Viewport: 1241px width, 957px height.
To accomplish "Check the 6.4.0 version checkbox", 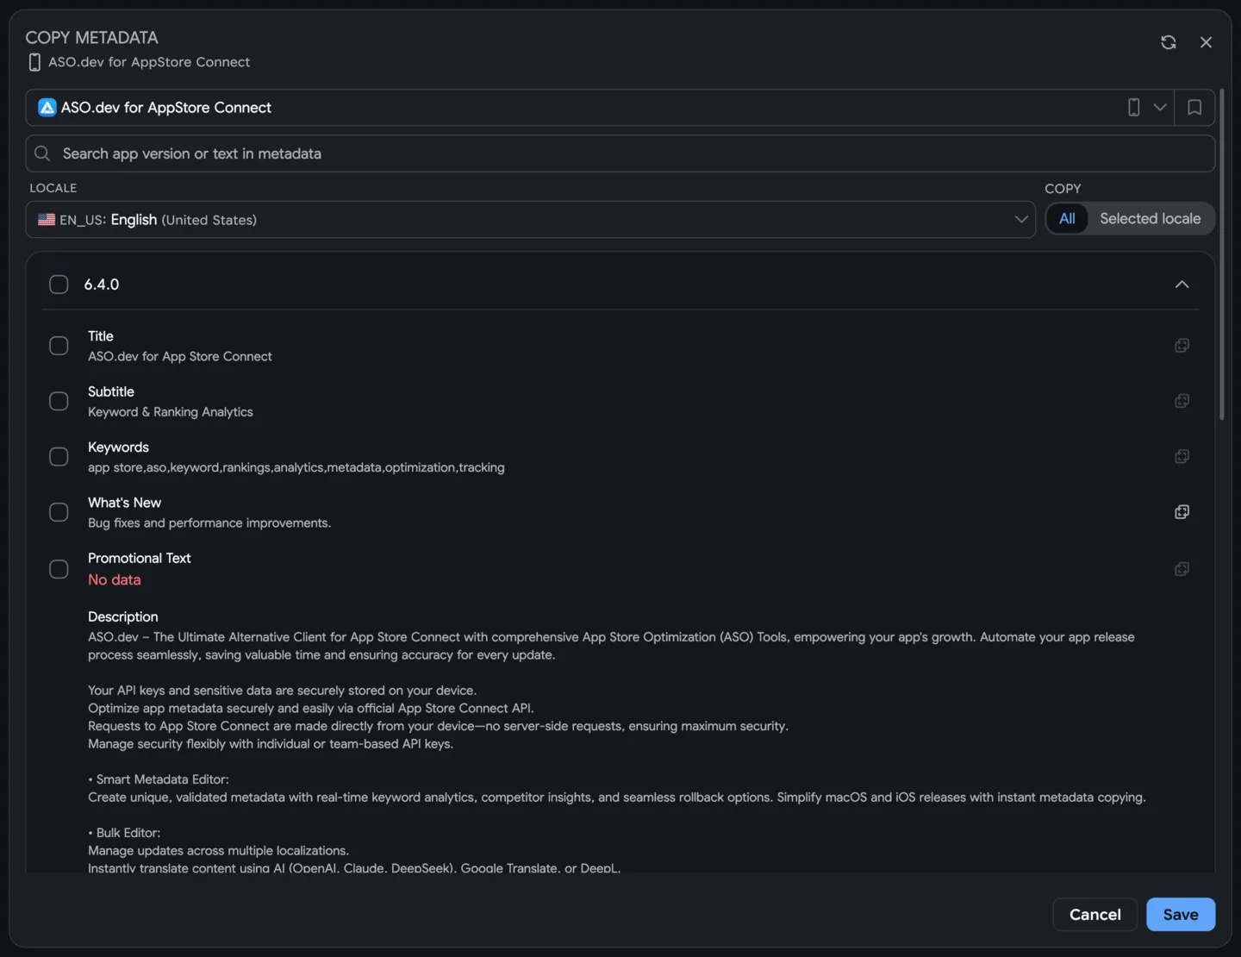I will tap(59, 285).
